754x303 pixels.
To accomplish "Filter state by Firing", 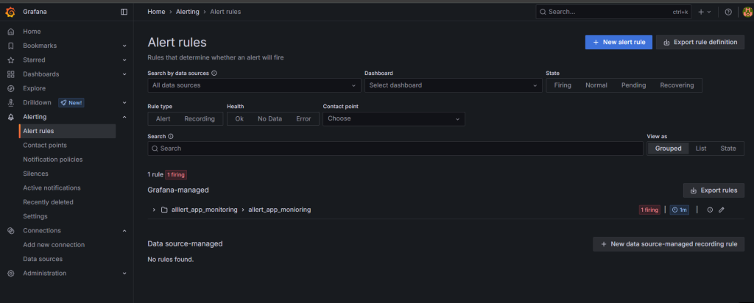I will [x=563, y=85].
